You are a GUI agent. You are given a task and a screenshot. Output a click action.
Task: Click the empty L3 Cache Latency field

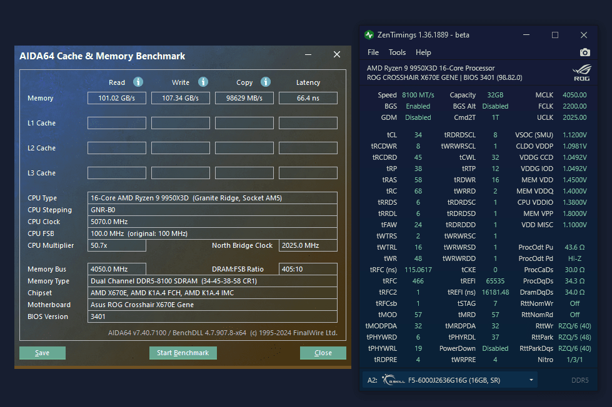click(x=308, y=173)
